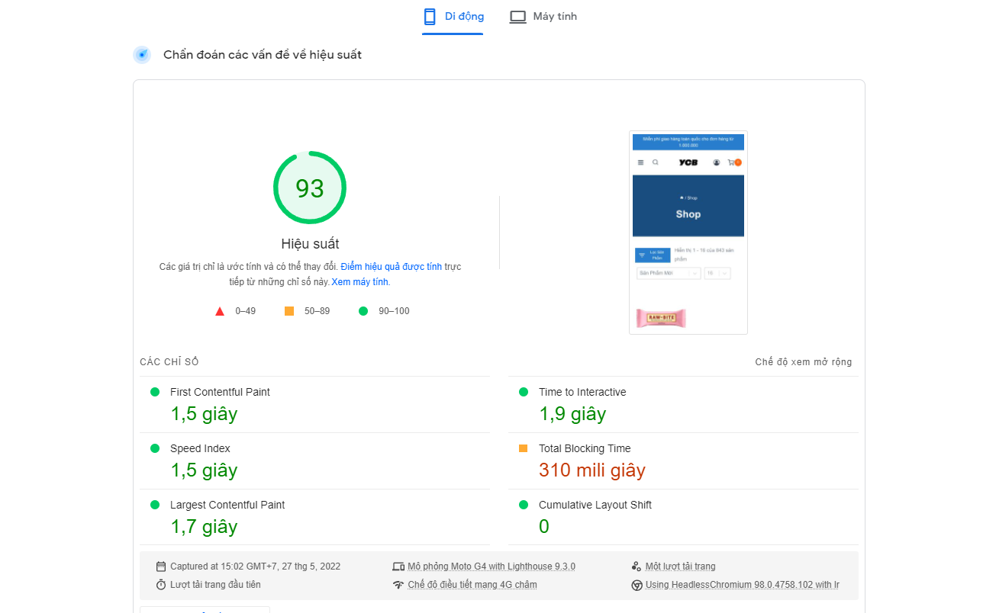Click the mobile phone icon
Screen dimensions: 996x613
click(430, 17)
